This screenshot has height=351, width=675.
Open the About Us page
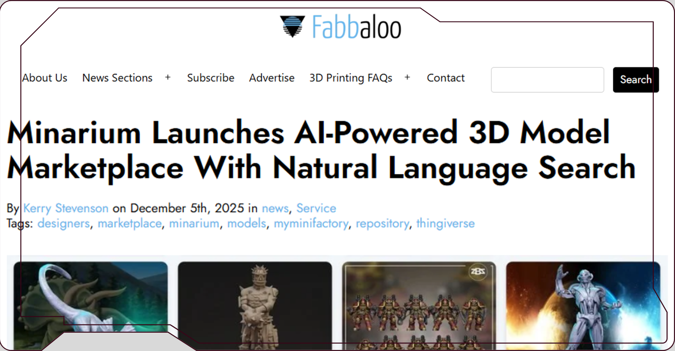click(x=44, y=78)
